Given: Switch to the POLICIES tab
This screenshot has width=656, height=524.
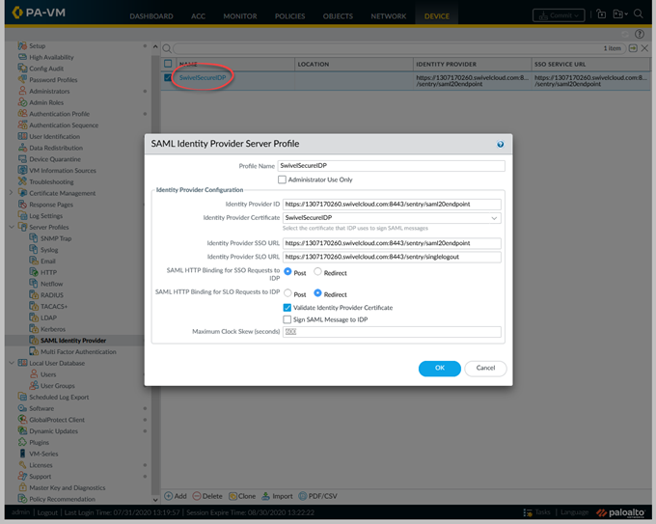Looking at the screenshot, I should [289, 16].
